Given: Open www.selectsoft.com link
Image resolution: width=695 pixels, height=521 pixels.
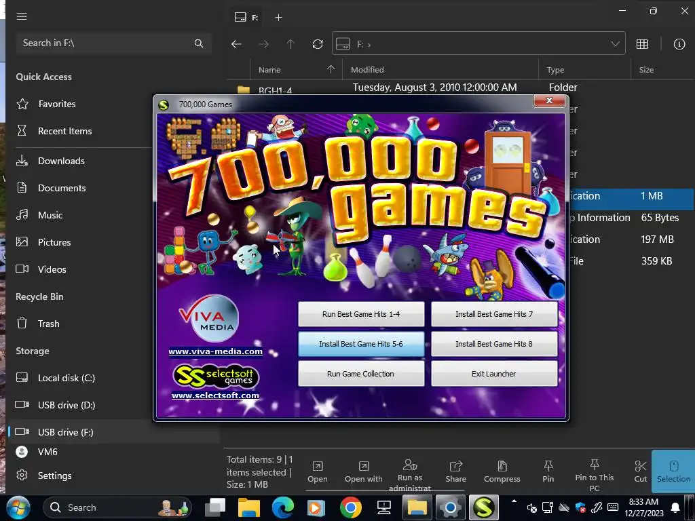Looking at the screenshot, I should pyautogui.click(x=215, y=395).
